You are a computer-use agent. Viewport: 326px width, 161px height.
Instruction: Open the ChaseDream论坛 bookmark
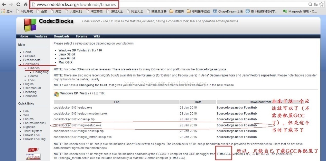click(228, 11)
